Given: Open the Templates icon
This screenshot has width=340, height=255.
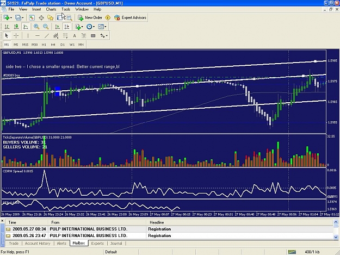Looking at the screenshot, I should tap(101, 27).
